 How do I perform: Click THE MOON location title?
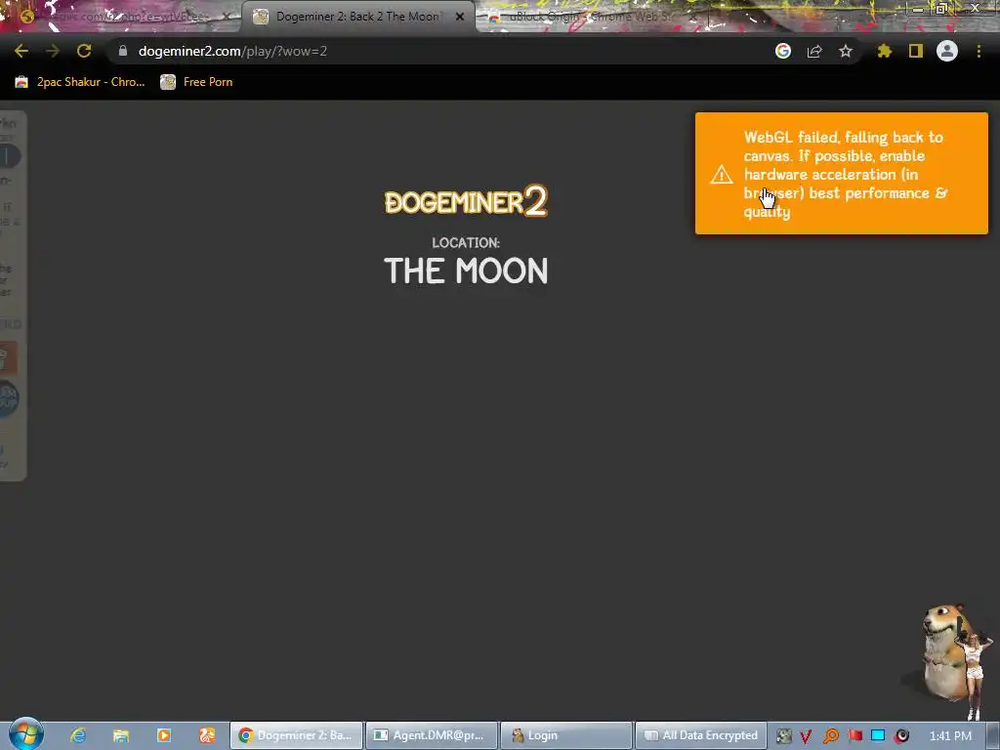[466, 271]
